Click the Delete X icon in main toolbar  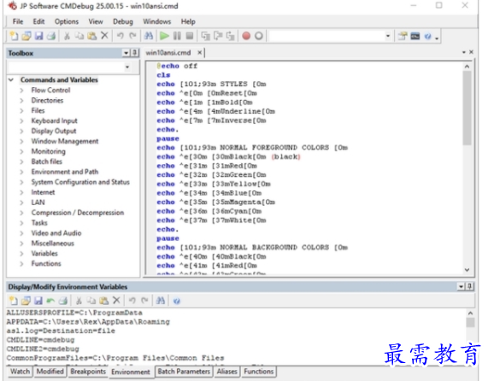(x=104, y=36)
